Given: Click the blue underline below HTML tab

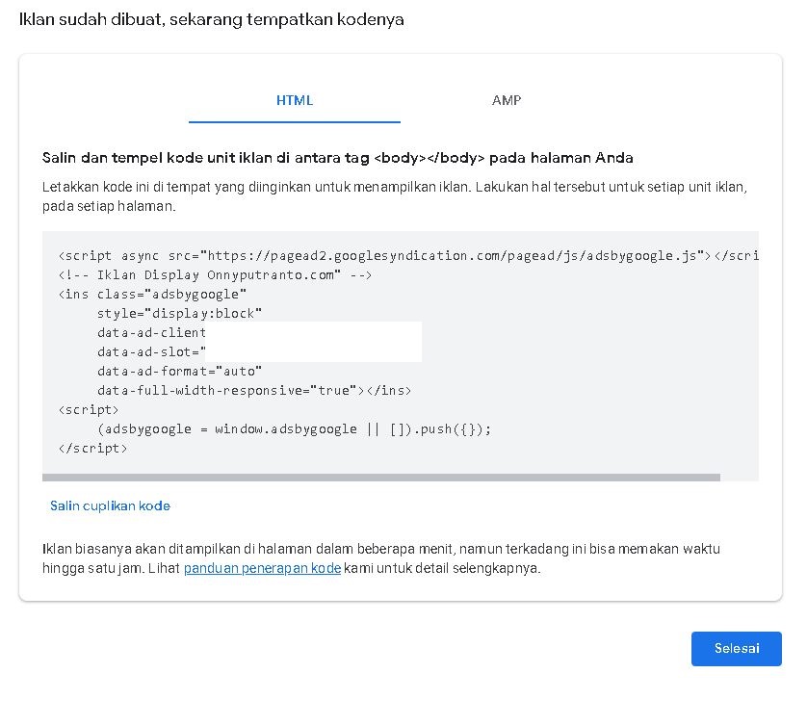Looking at the screenshot, I should tap(295, 119).
